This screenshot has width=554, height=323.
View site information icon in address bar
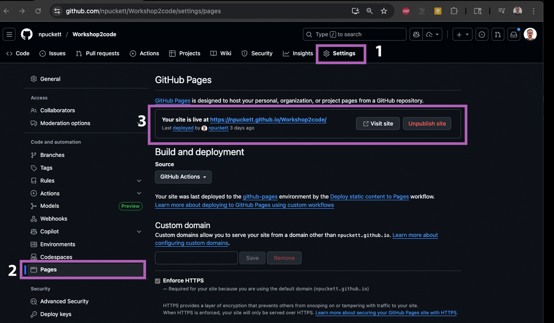pos(57,11)
